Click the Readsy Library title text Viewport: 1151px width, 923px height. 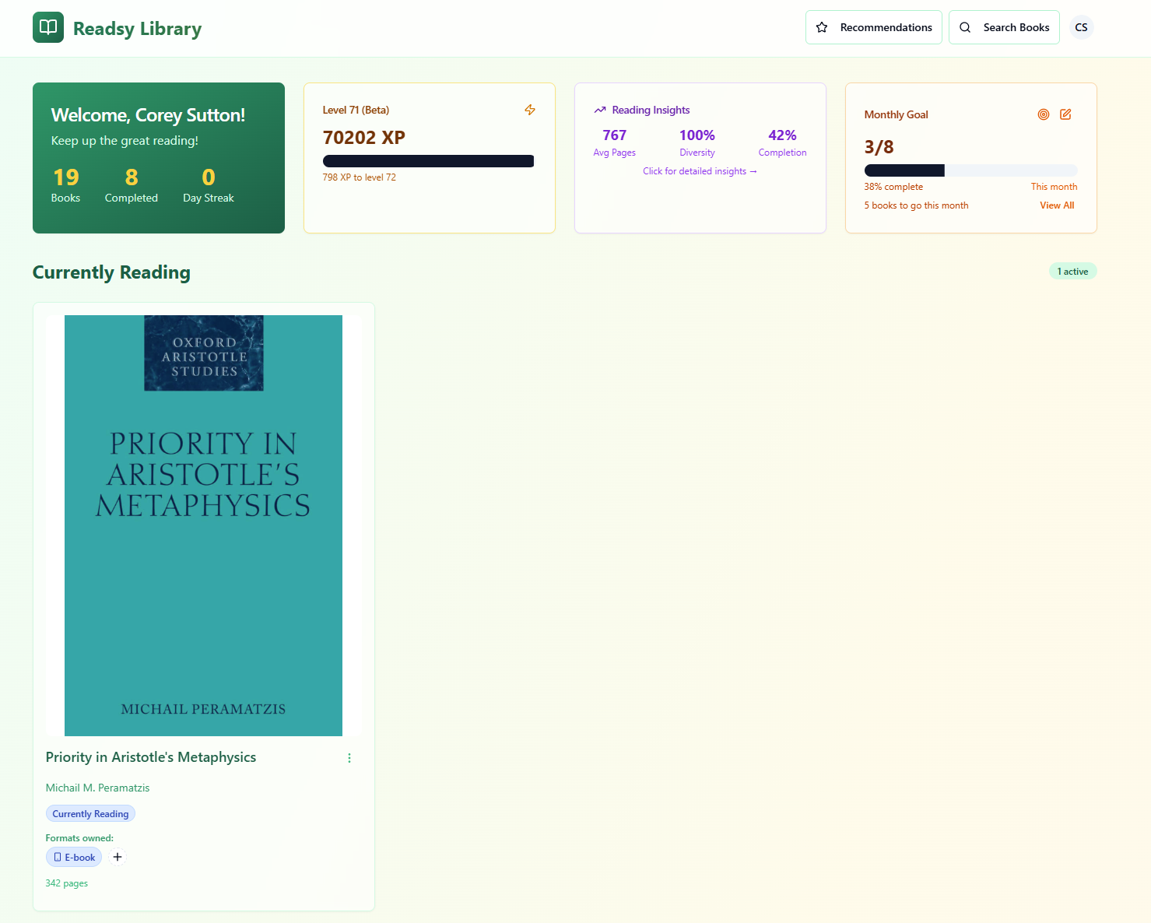[x=137, y=29]
